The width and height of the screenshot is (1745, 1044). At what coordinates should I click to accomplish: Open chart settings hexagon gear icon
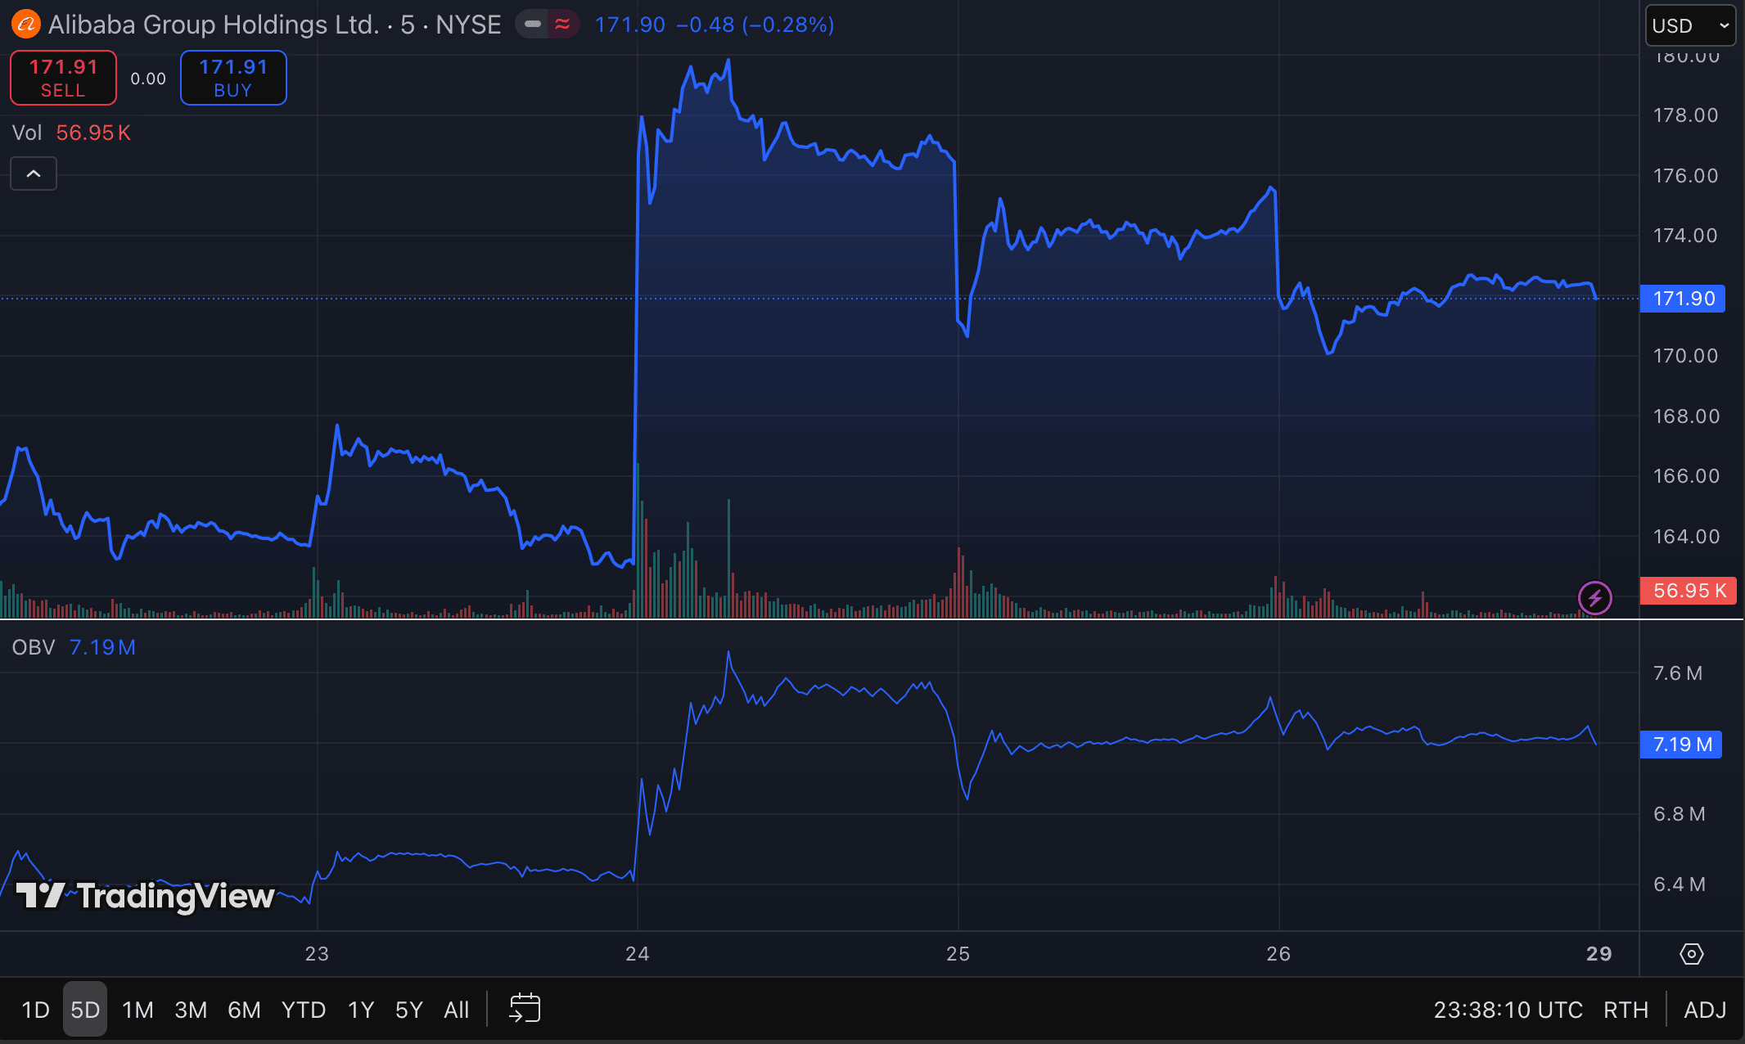1691,954
